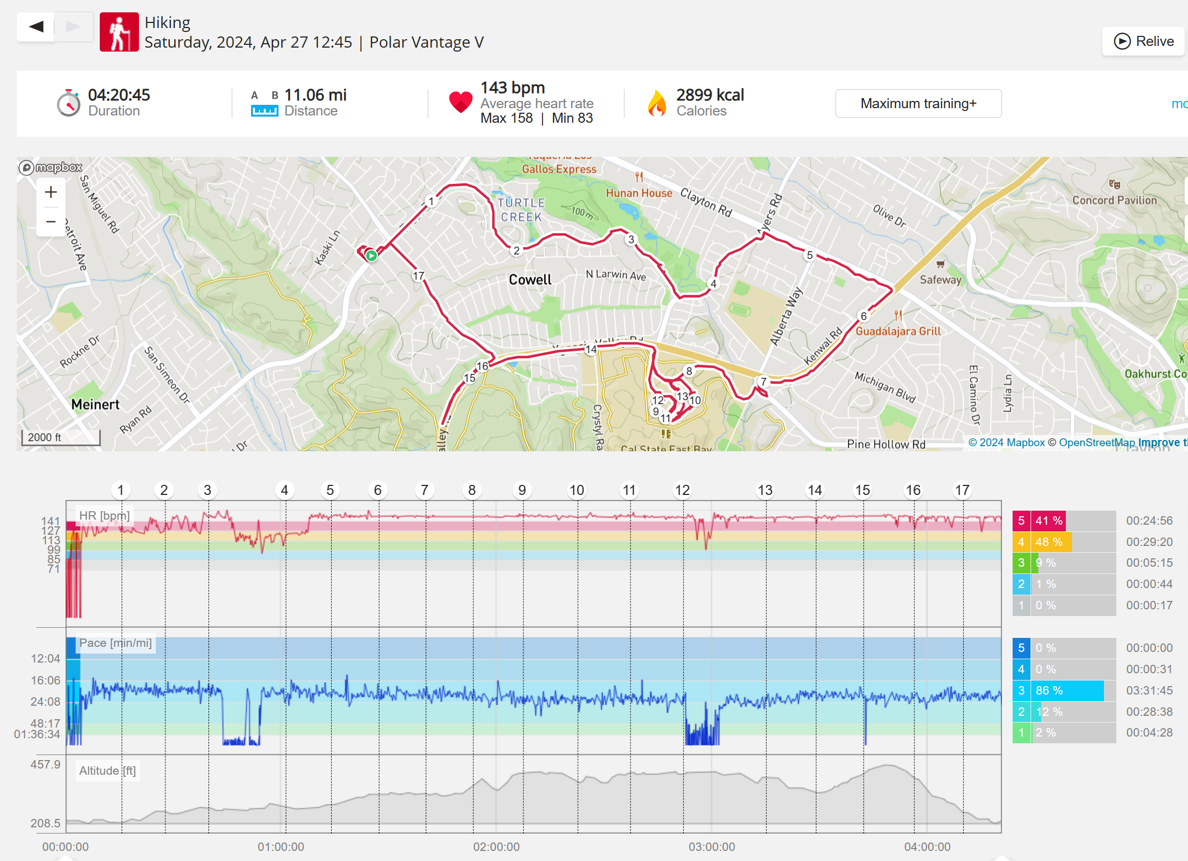Select lap marker 4 above the graph
The height and width of the screenshot is (861, 1188).
[x=285, y=490]
